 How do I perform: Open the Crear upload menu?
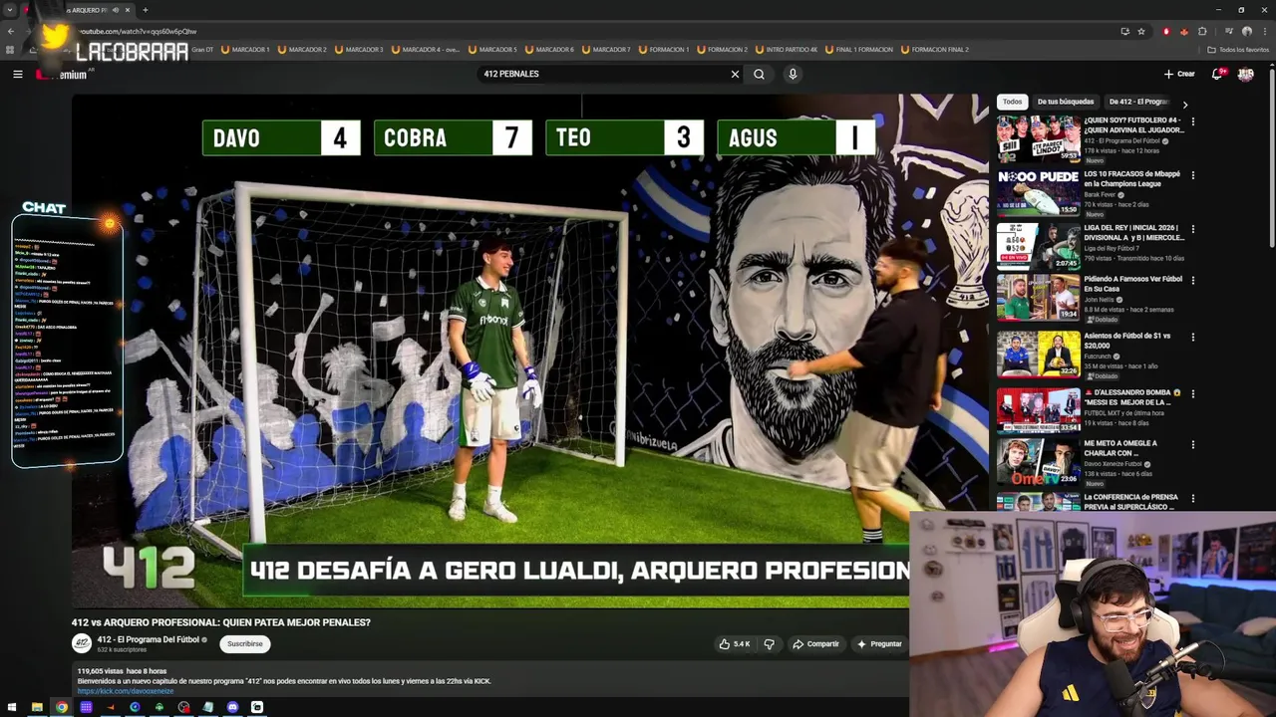coord(1178,74)
